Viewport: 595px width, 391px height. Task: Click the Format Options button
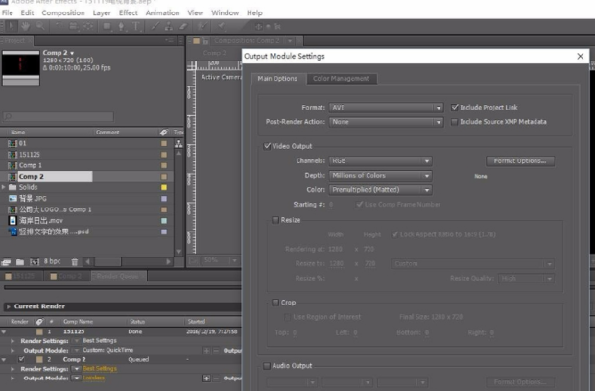(521, 161)
